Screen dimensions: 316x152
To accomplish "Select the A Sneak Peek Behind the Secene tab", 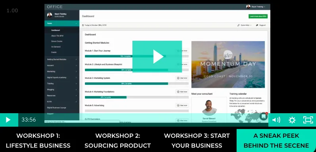I will coord(276,141).
